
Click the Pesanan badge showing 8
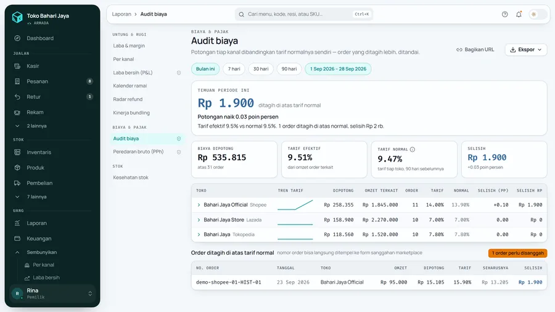(90, 81)
